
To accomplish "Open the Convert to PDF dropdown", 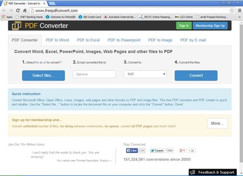I will (145, 74).
